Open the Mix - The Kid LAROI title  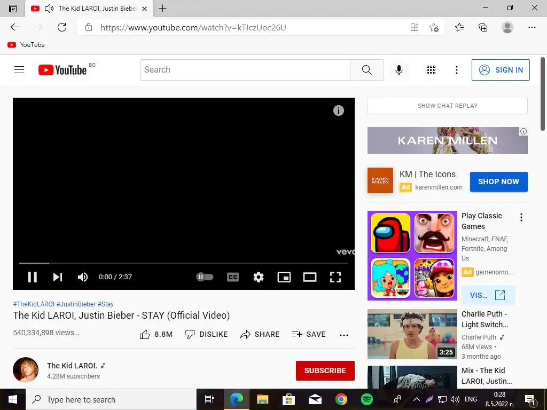(x=487, y=376)
